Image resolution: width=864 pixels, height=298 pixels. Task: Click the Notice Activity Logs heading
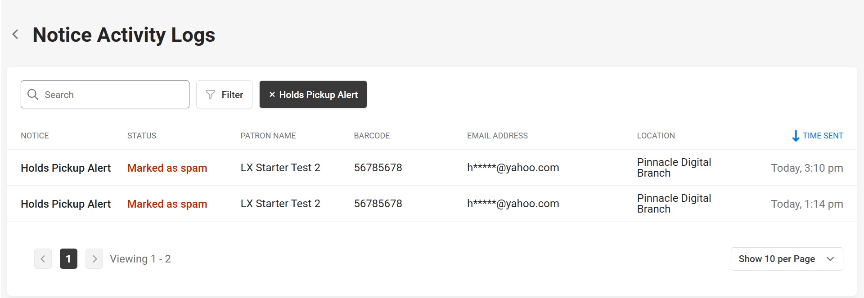coord(124,35)
